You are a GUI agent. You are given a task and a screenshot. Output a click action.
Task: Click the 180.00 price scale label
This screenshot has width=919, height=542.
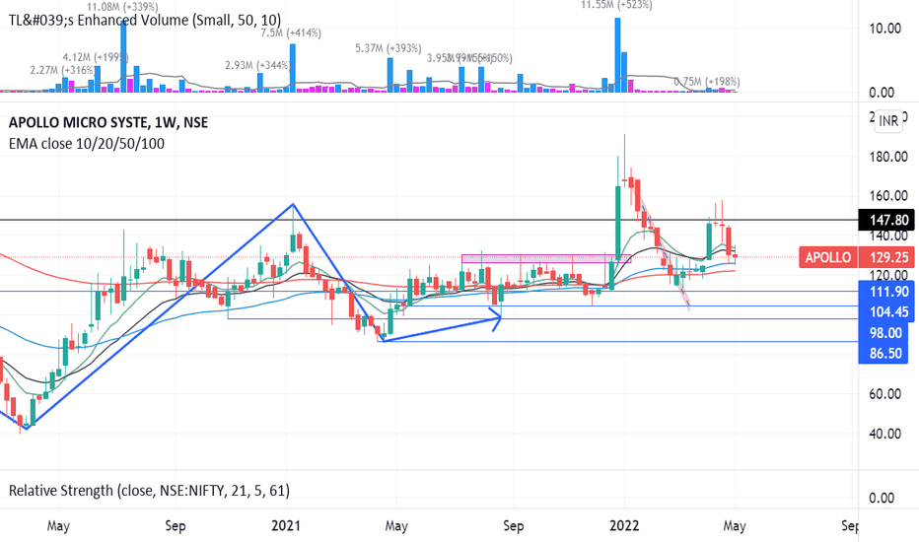pyautogui.click(x=888, y=157)
